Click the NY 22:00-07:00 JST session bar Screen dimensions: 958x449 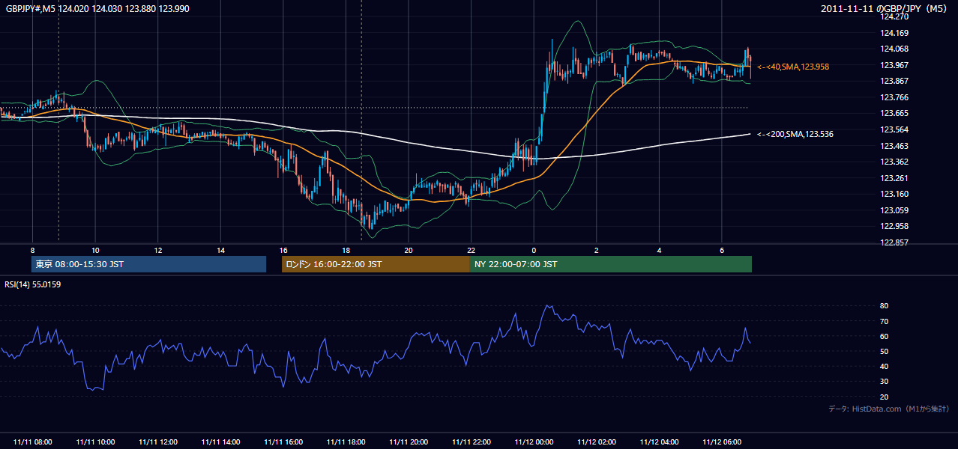611,264
